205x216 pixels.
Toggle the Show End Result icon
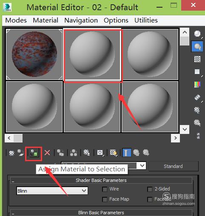point(127,153)
